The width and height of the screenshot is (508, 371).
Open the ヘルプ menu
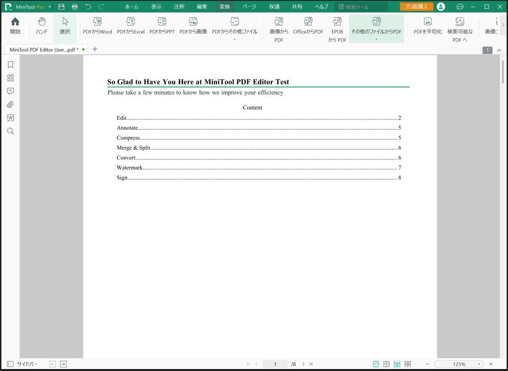coord(321,7)
